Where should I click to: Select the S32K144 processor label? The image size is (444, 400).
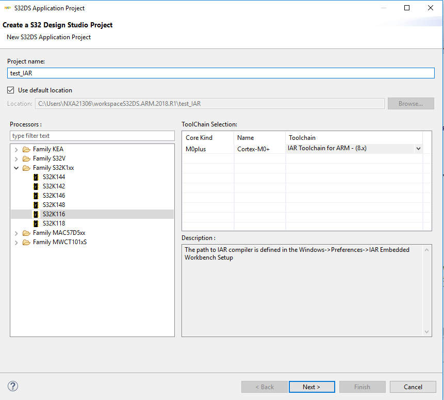click(x=54, y=177)
